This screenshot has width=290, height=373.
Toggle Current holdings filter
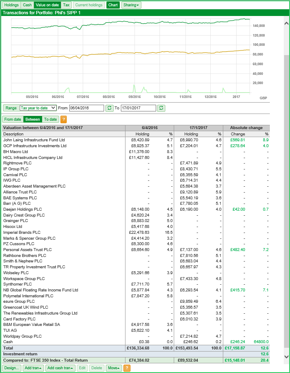tap(89, 5)
